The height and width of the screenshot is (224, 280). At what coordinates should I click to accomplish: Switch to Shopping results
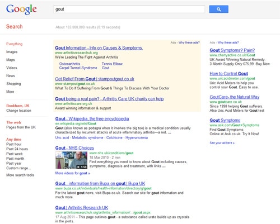tap(13, 84)
